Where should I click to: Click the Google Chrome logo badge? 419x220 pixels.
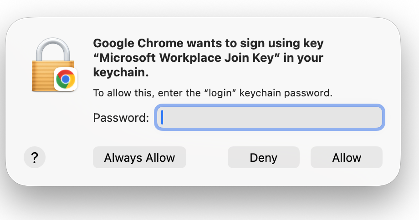[66, 79]
